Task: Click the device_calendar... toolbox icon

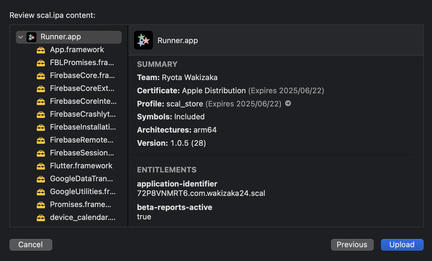Action: pyautogui.click(x=41, y=218)
